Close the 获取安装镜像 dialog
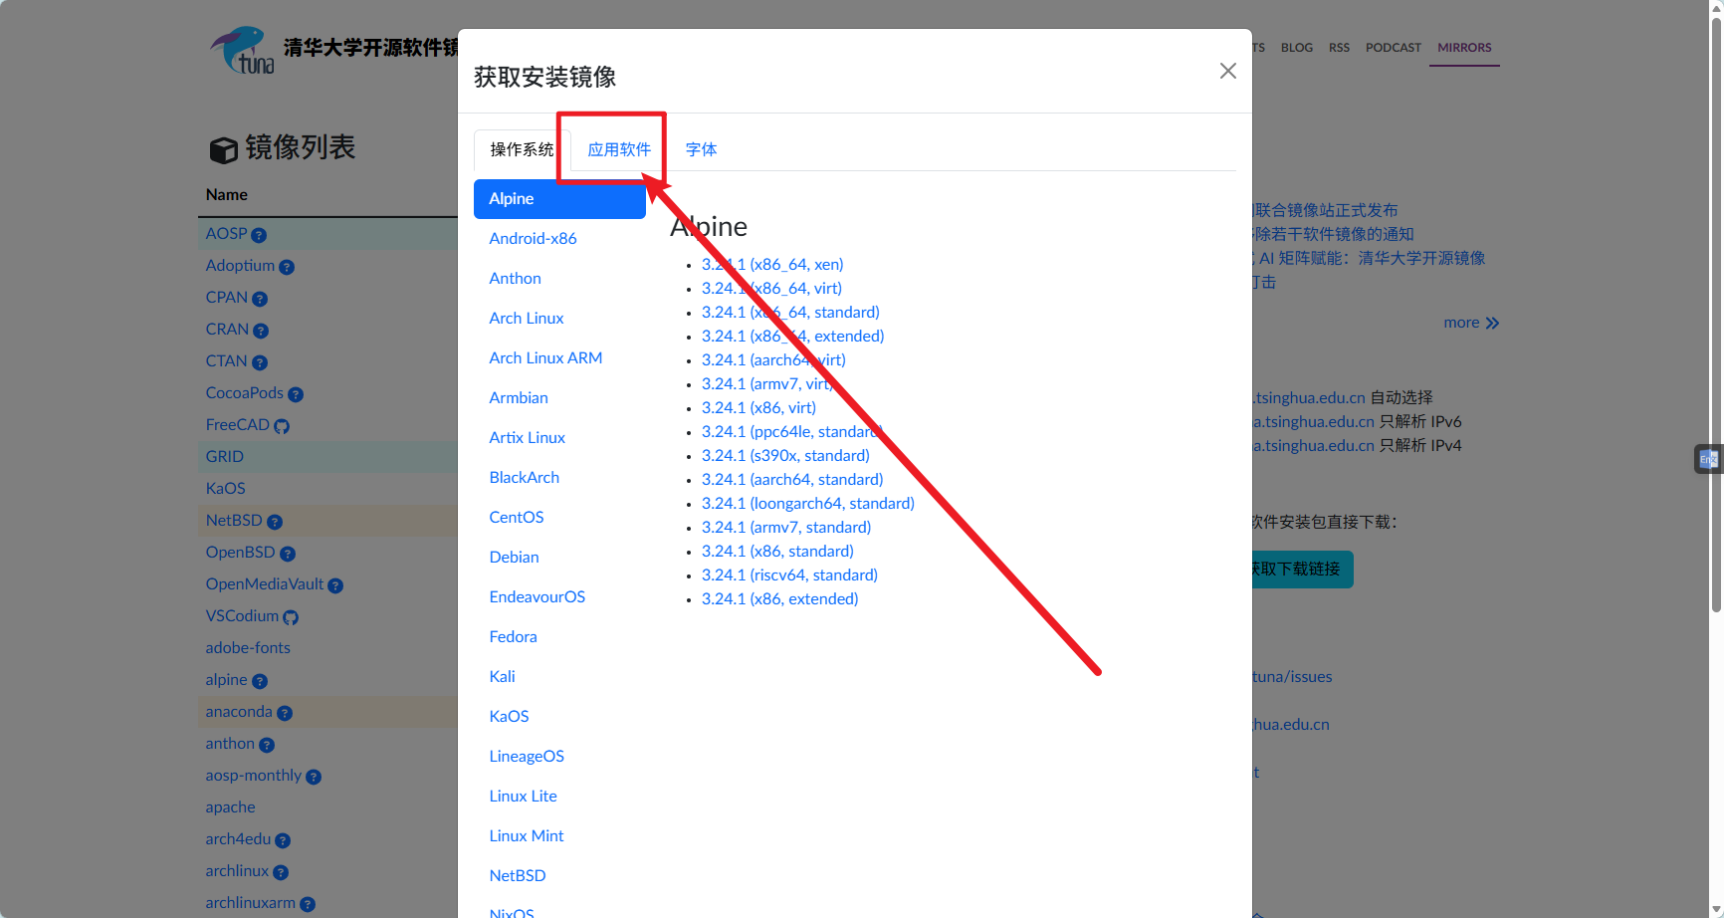 pos(1228,71)
